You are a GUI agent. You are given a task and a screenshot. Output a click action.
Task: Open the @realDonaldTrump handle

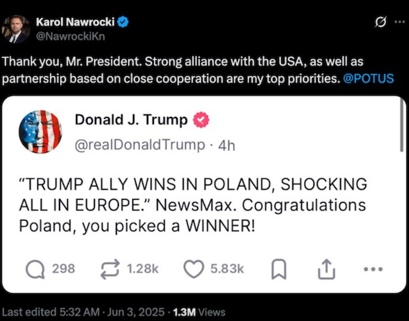(x=139, y=145)
